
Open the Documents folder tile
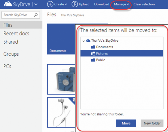coord(61,39)
